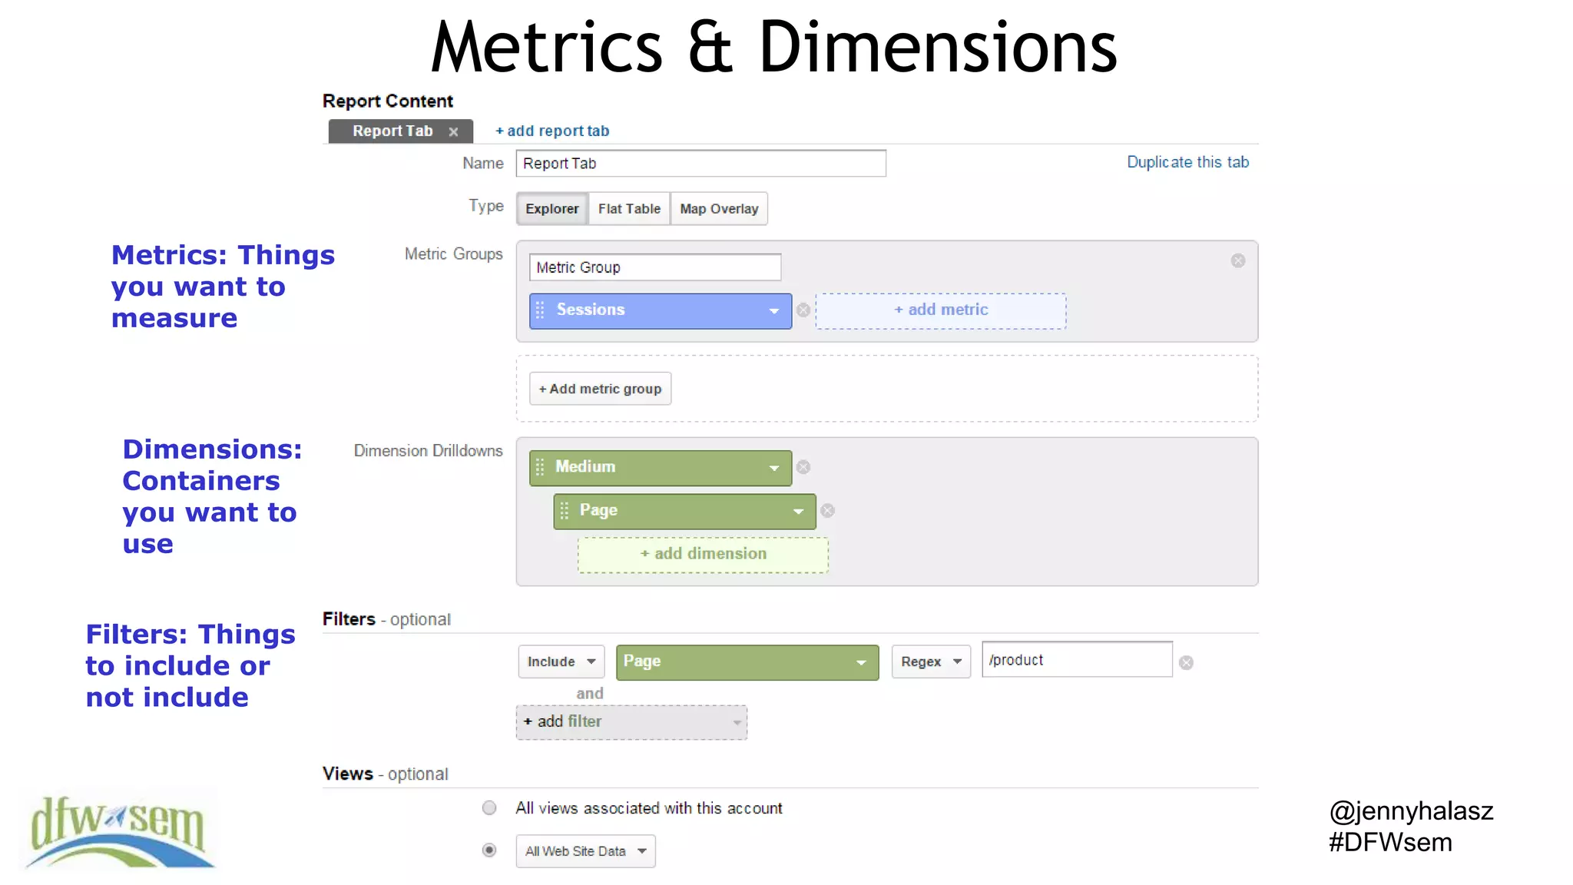Click the Report Content heading
Screen dimensions: 1573x885
pyautogui.click(x=388, y=101)
